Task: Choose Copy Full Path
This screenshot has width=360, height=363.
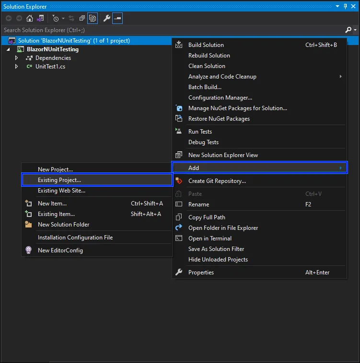Action: 259,217
